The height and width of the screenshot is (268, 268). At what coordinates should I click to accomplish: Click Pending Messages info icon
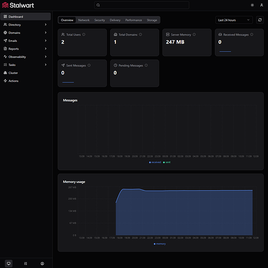click(146, 65)
